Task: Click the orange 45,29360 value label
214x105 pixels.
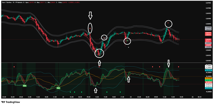Action: 209,78
